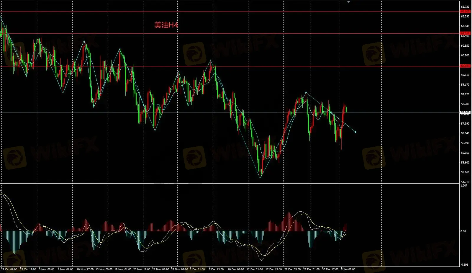Click the 62.290 price axis value
Screen dimensions: 472x273
pos(465,17)
